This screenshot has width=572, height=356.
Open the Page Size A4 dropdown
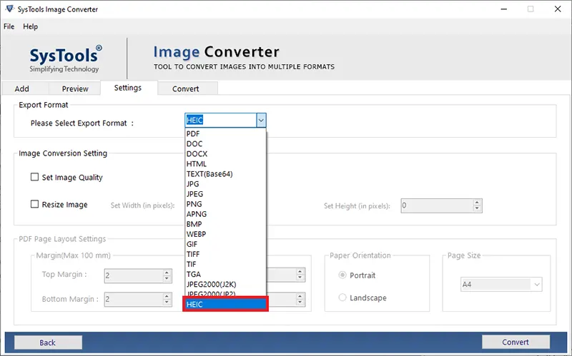501,284
